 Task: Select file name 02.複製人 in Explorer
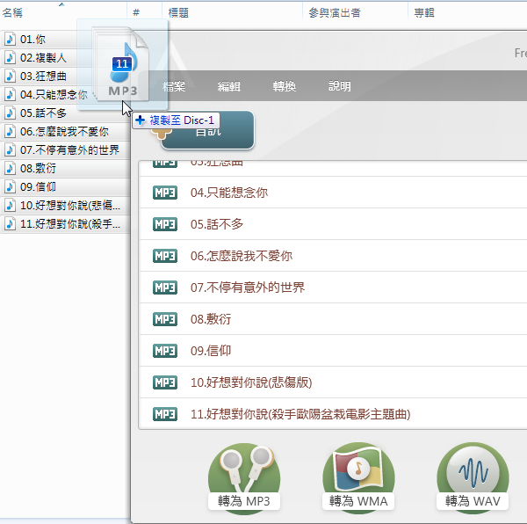[x=43, y=58]
